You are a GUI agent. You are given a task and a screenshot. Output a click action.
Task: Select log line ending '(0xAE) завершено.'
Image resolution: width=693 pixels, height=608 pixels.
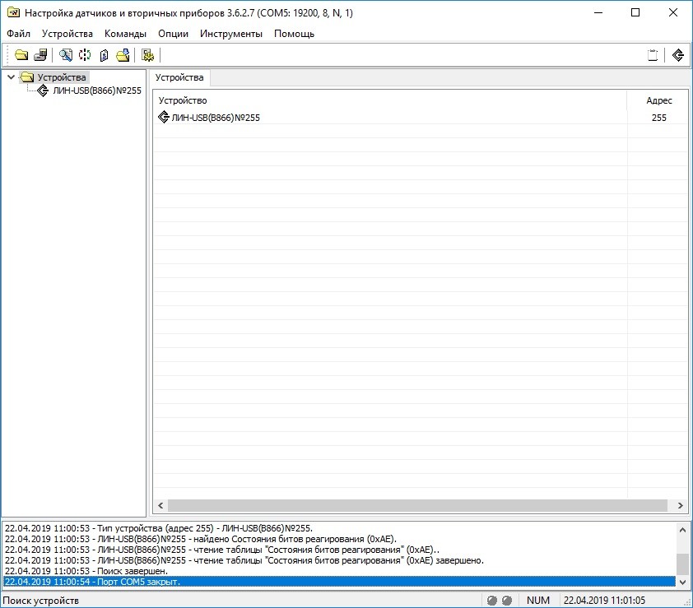pos(339,560)
